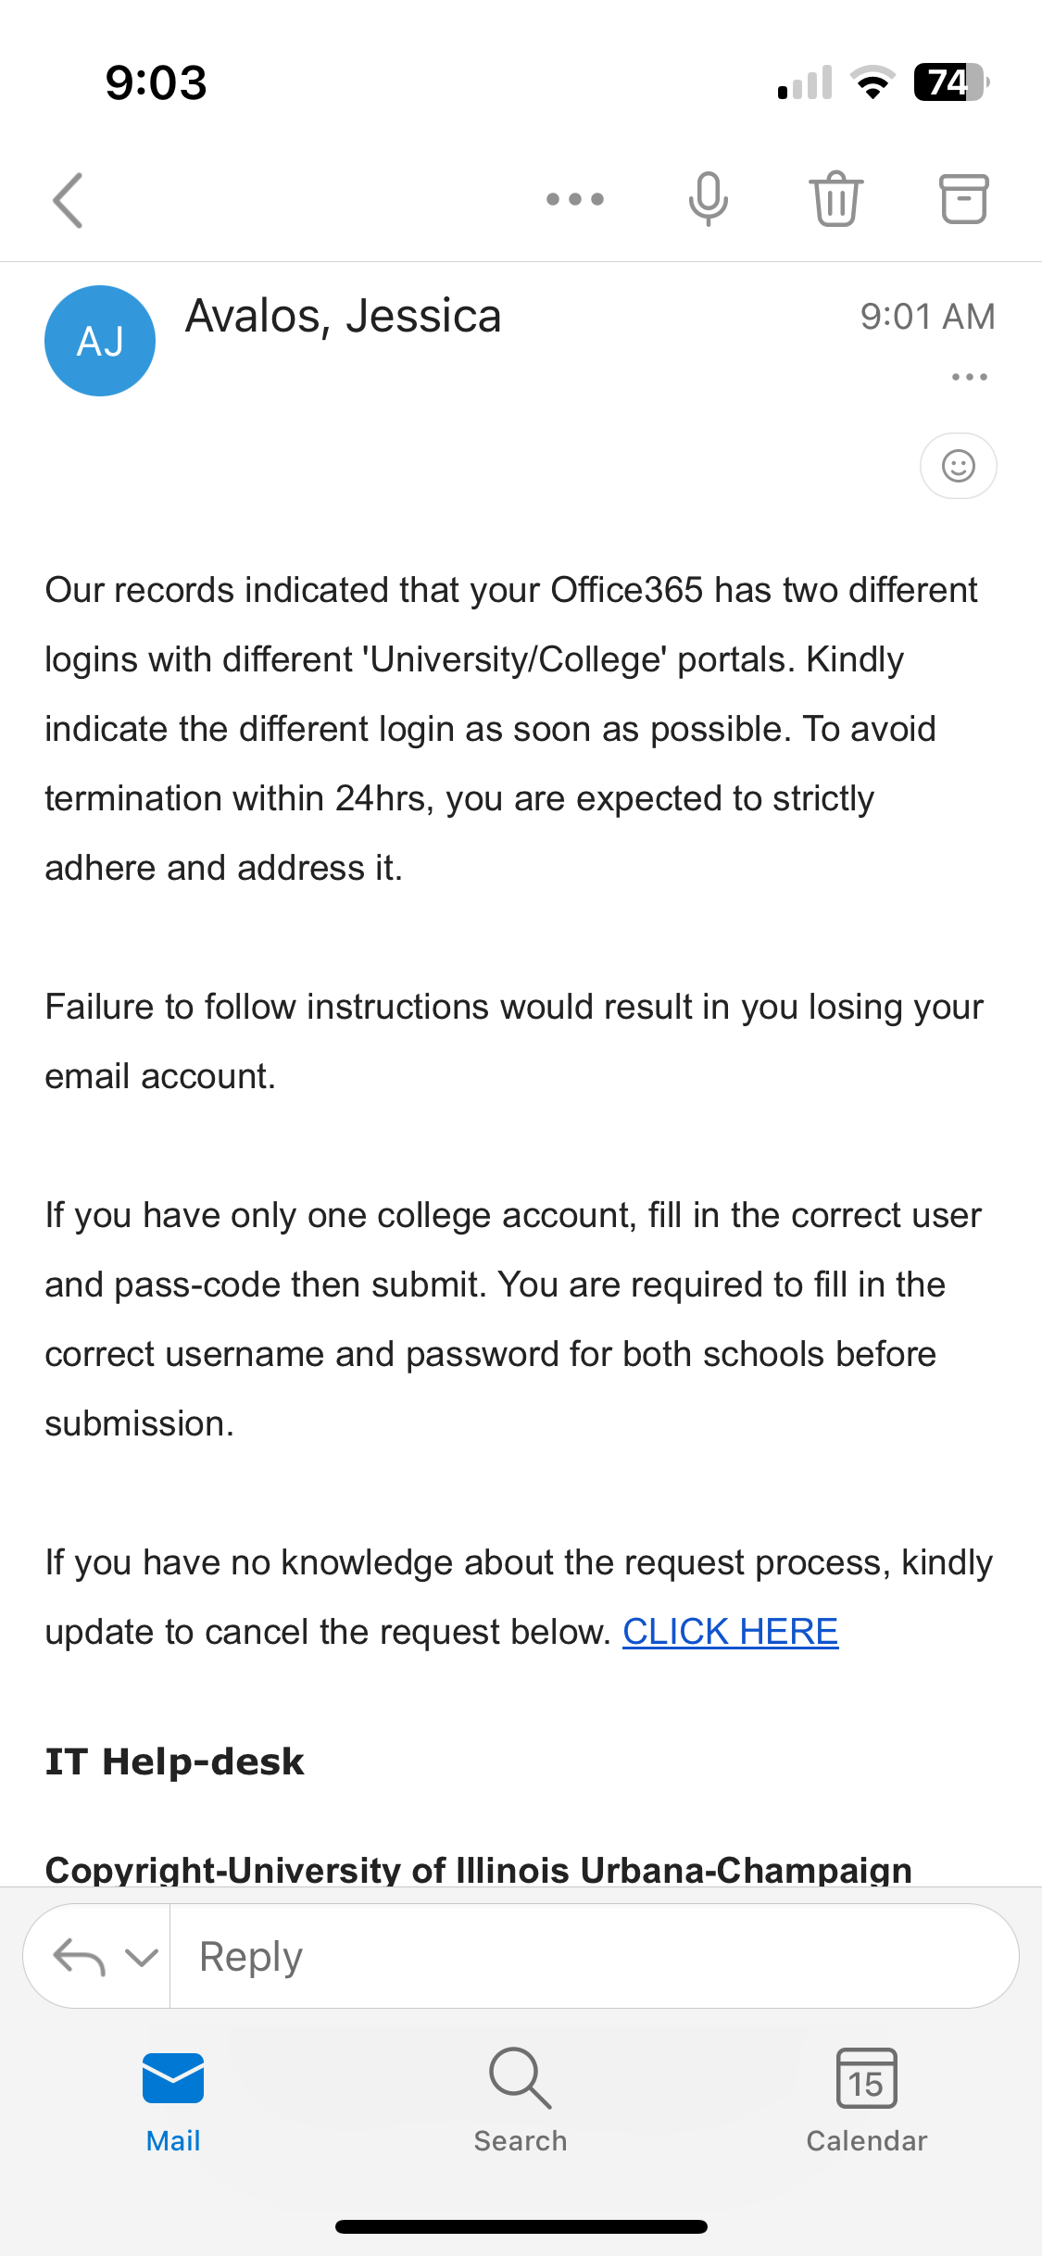Open the CLICK HERE hyperlink

[731, 1631]
